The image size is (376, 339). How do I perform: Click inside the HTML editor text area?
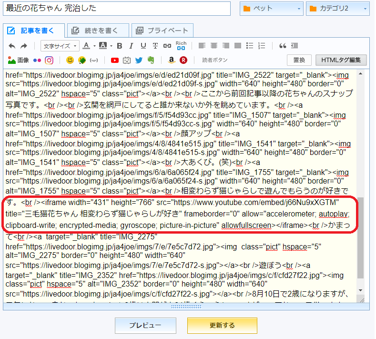(x=180, y=186)
